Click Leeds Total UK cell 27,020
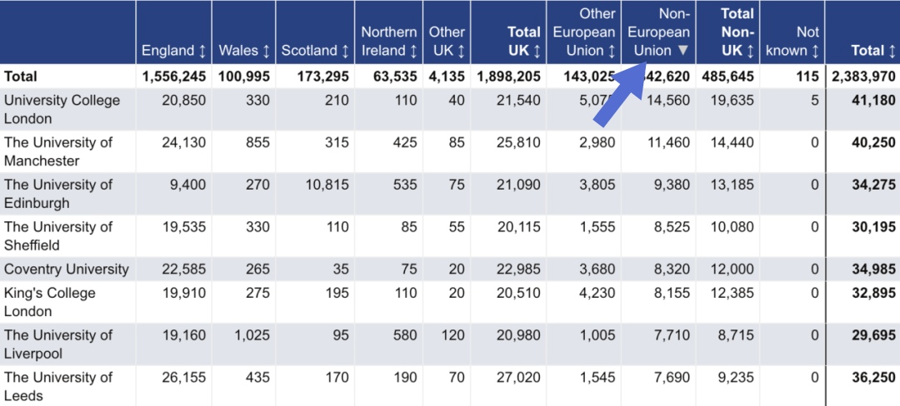This screenshot has width=900, height=406. [x=519, y=378]
